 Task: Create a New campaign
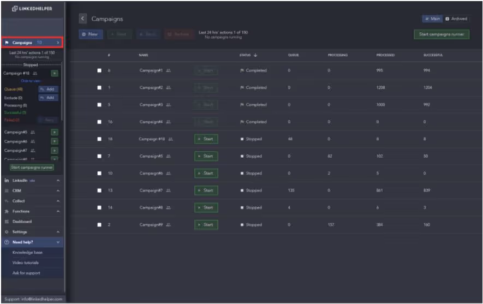point(91,34)
